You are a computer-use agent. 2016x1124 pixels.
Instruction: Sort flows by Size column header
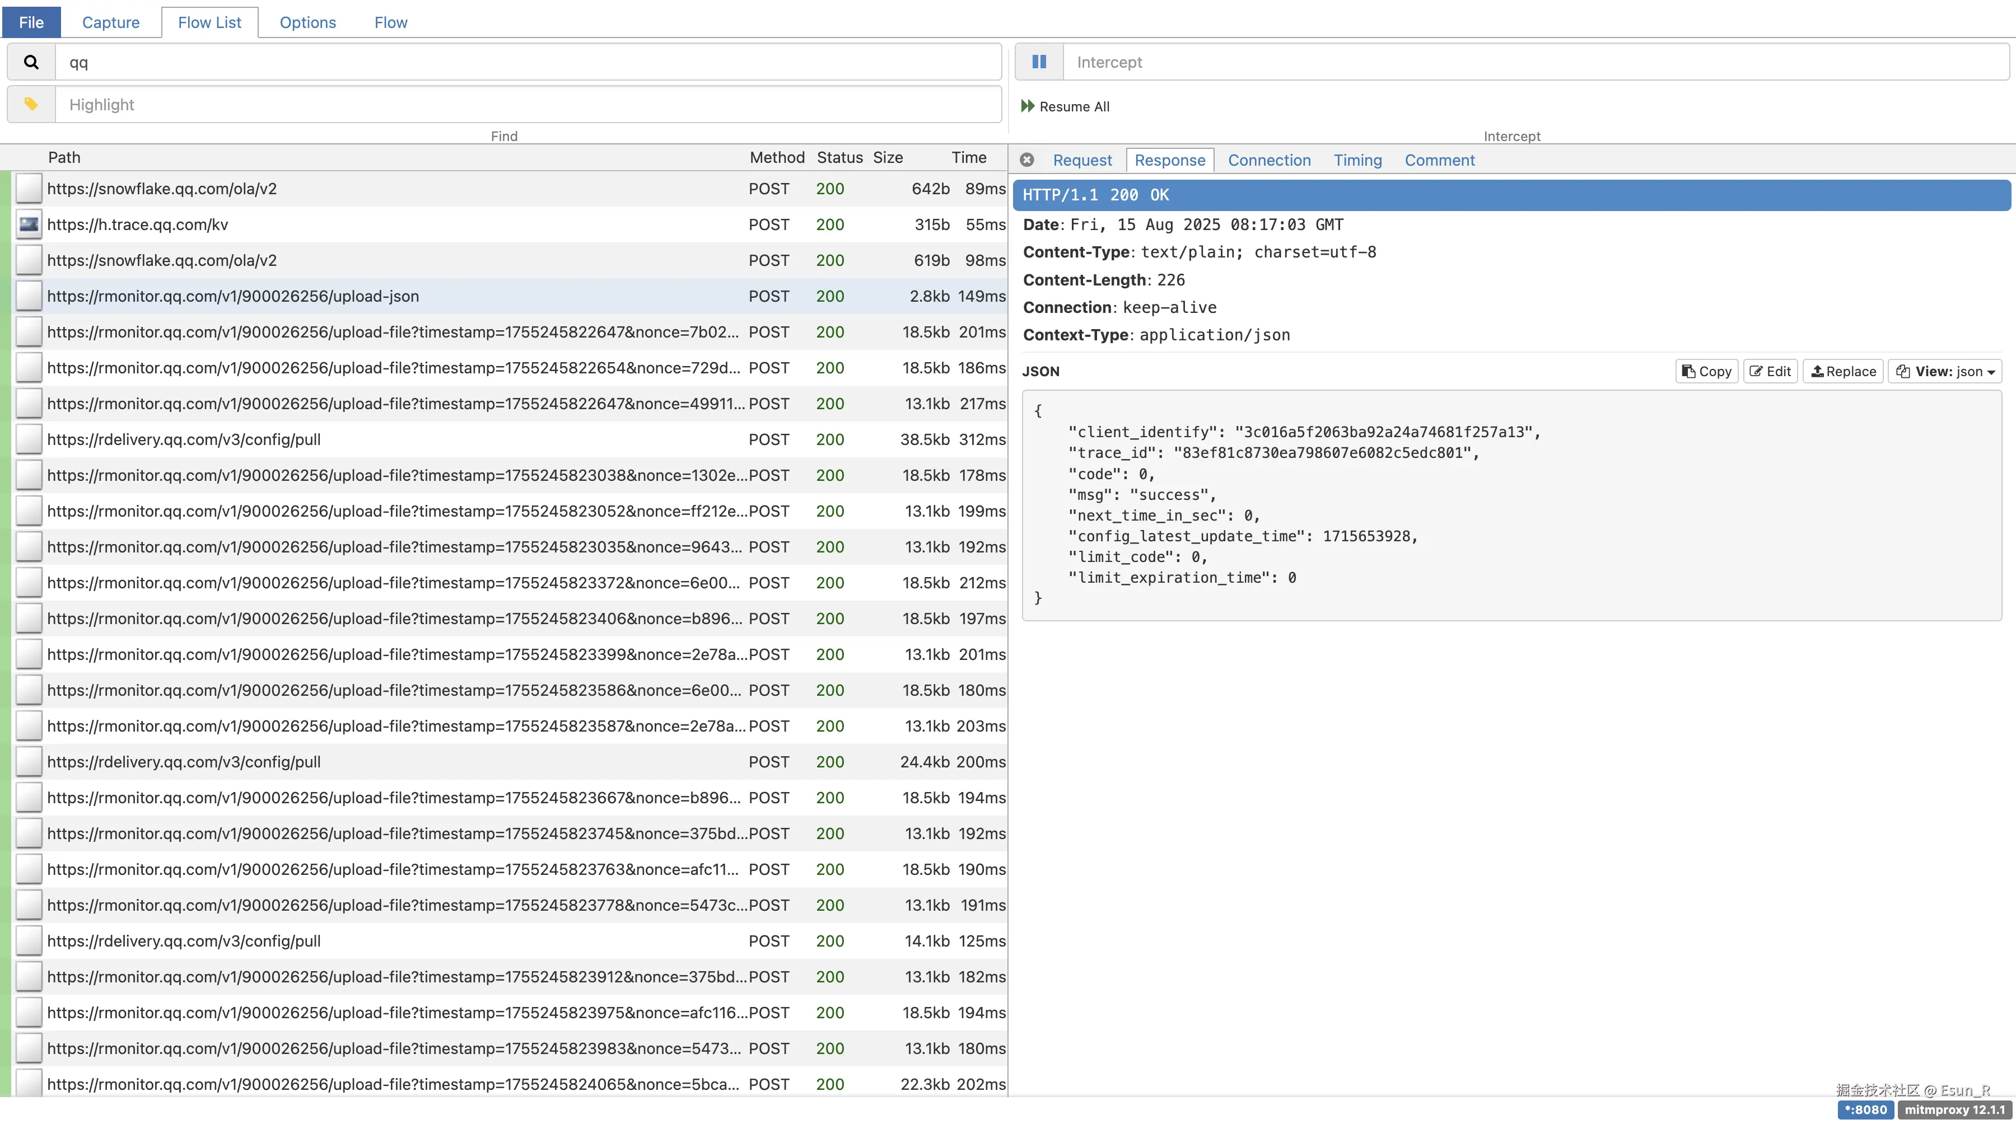888,157
